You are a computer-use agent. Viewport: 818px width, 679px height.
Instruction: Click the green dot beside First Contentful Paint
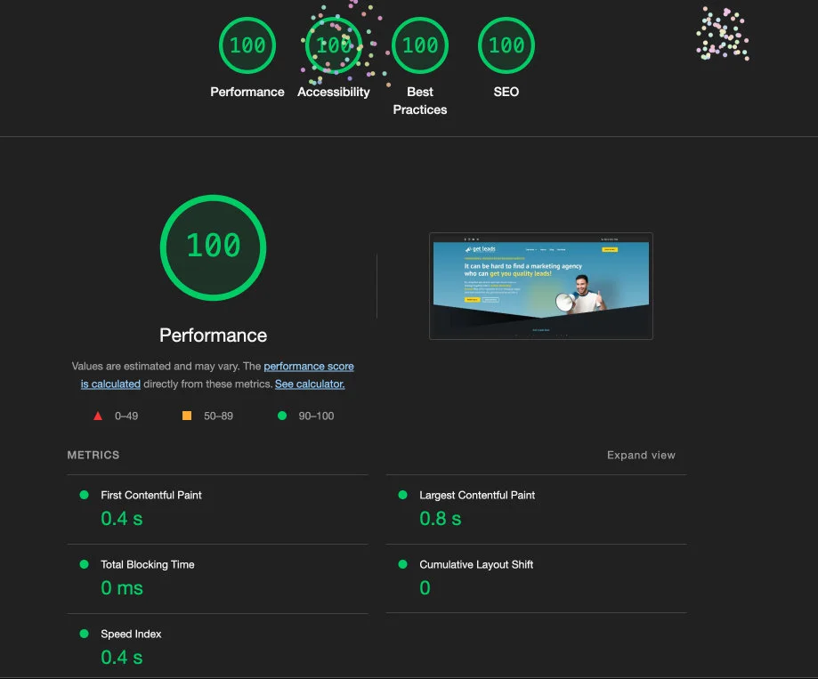tap(84, 495)
